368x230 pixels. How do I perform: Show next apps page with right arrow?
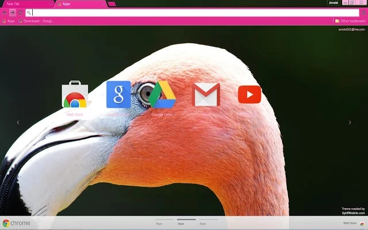click(350, 122)
